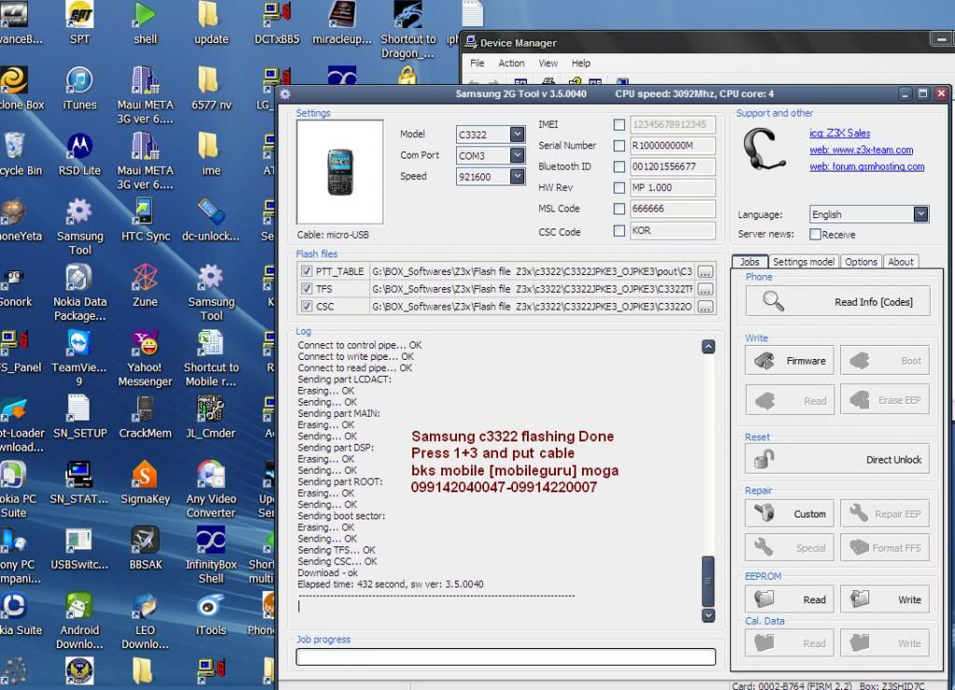Open File menu in Device Manager
The width and height of the screenshot is (955, 690).
(x=477, y=63)
